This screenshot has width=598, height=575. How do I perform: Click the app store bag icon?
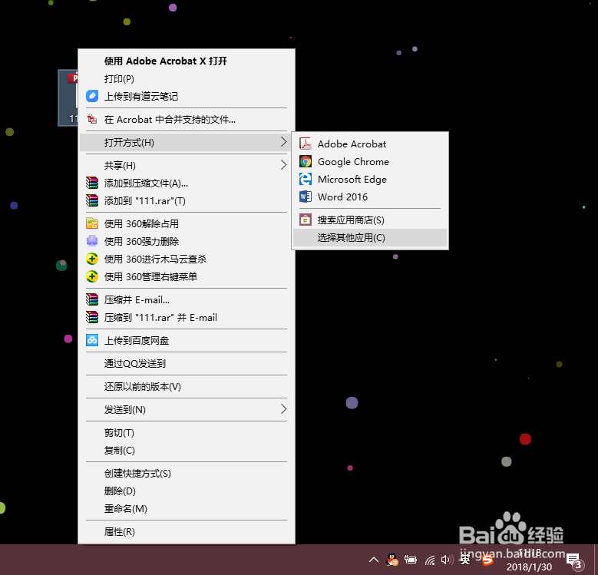point(305,220)
